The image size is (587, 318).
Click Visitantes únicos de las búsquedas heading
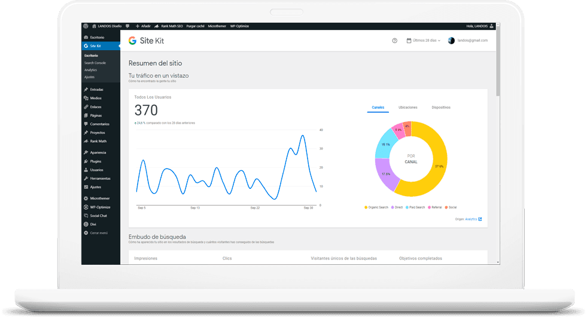tap(343, 258)
